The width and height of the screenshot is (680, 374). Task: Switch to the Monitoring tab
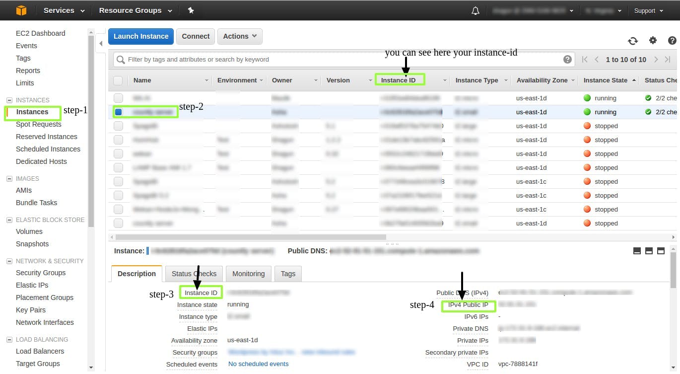click(248, 274)
